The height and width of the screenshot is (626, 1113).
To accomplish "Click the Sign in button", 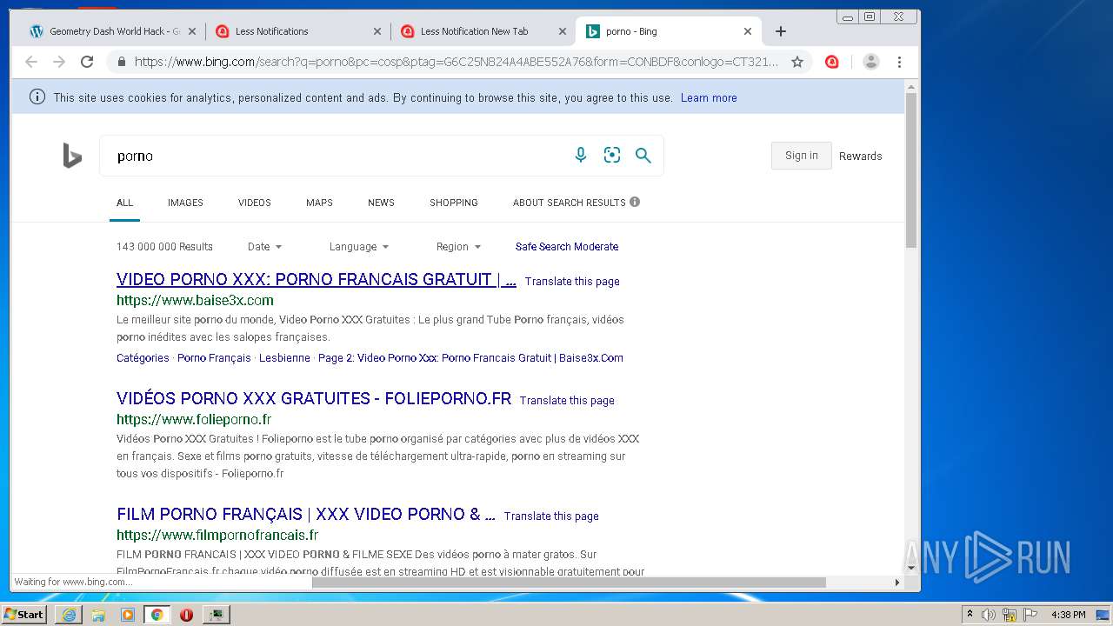I will pyautogui.click(x=802, y=156).
